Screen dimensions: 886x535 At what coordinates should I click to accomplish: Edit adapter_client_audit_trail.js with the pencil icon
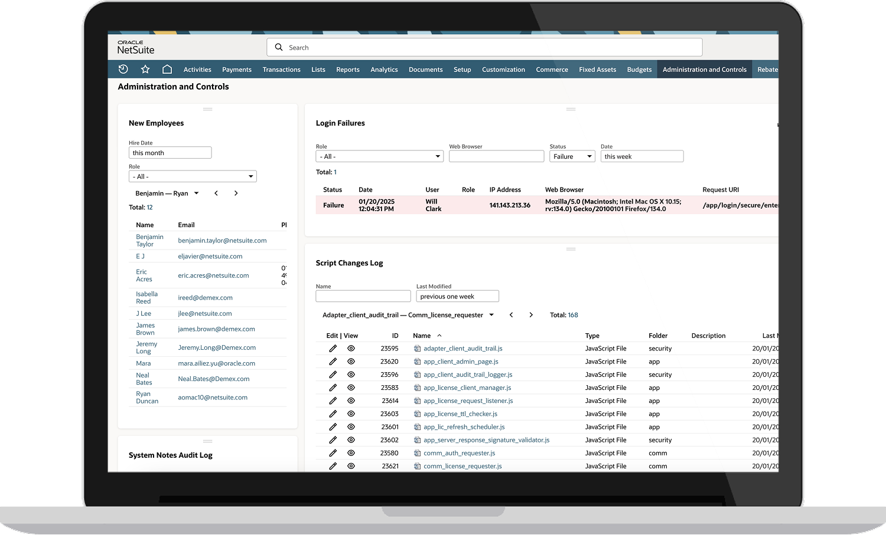coord(333,348)
